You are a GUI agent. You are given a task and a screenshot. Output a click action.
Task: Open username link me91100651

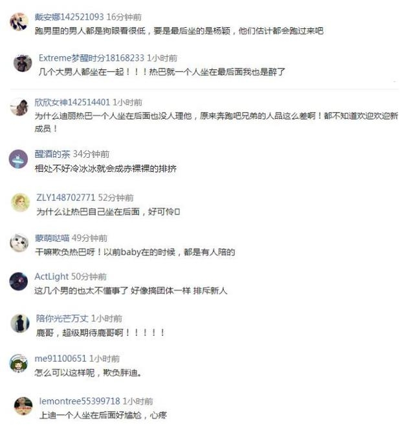tap(61, 359)
